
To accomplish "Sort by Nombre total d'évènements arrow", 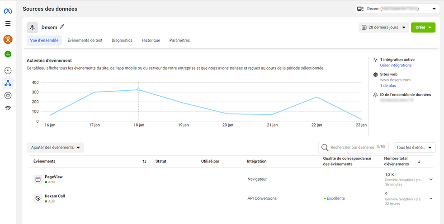I will (419, 162).
